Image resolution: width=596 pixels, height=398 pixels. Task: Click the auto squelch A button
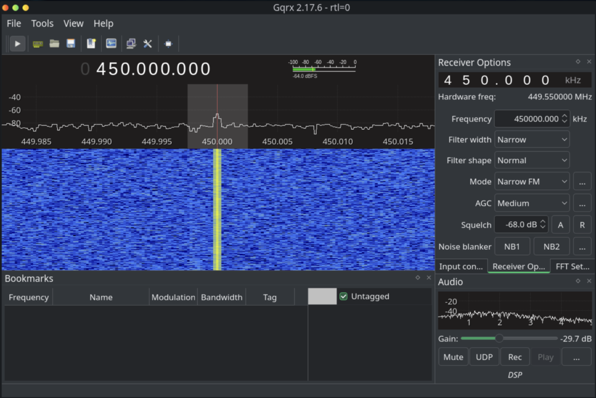tap(560, 225)
